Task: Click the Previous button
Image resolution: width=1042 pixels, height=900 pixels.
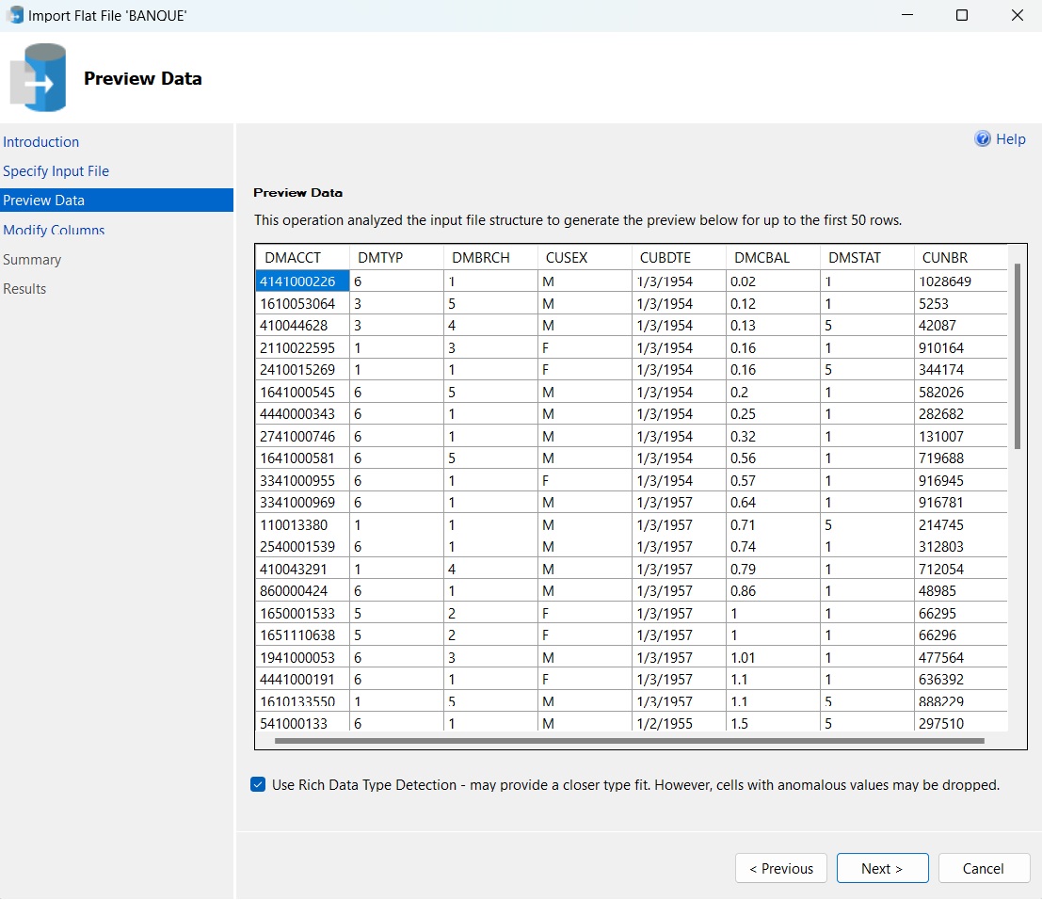Action: [x=780, y=868]
